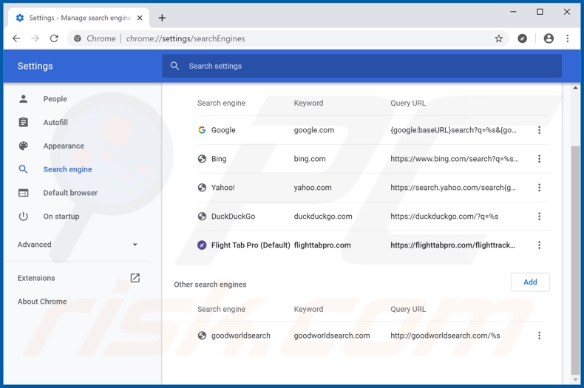
Task: Open more actions for Bing search engine
Action: [539, 159]
